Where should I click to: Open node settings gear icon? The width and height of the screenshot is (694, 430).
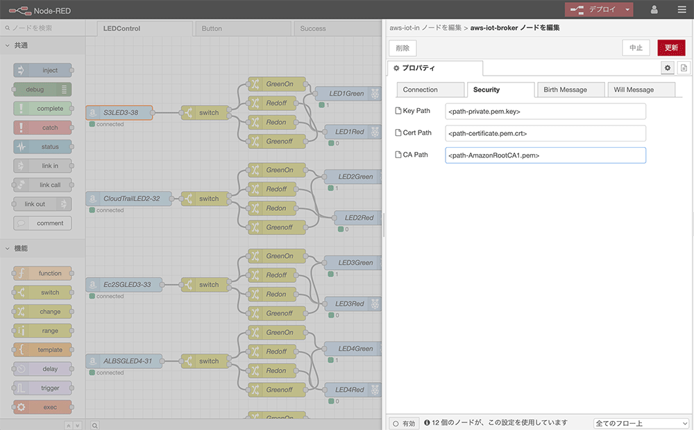[x=668, y=68]
